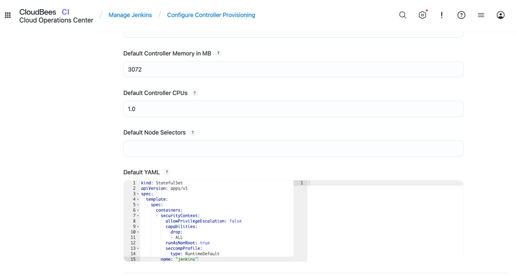Click the 'containers:' YAML line
The height and width of the screenshot is (275, 517).
[x=169, y=210]
